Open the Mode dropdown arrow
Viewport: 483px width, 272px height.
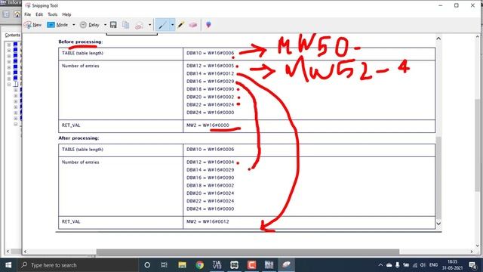point(74,25)
